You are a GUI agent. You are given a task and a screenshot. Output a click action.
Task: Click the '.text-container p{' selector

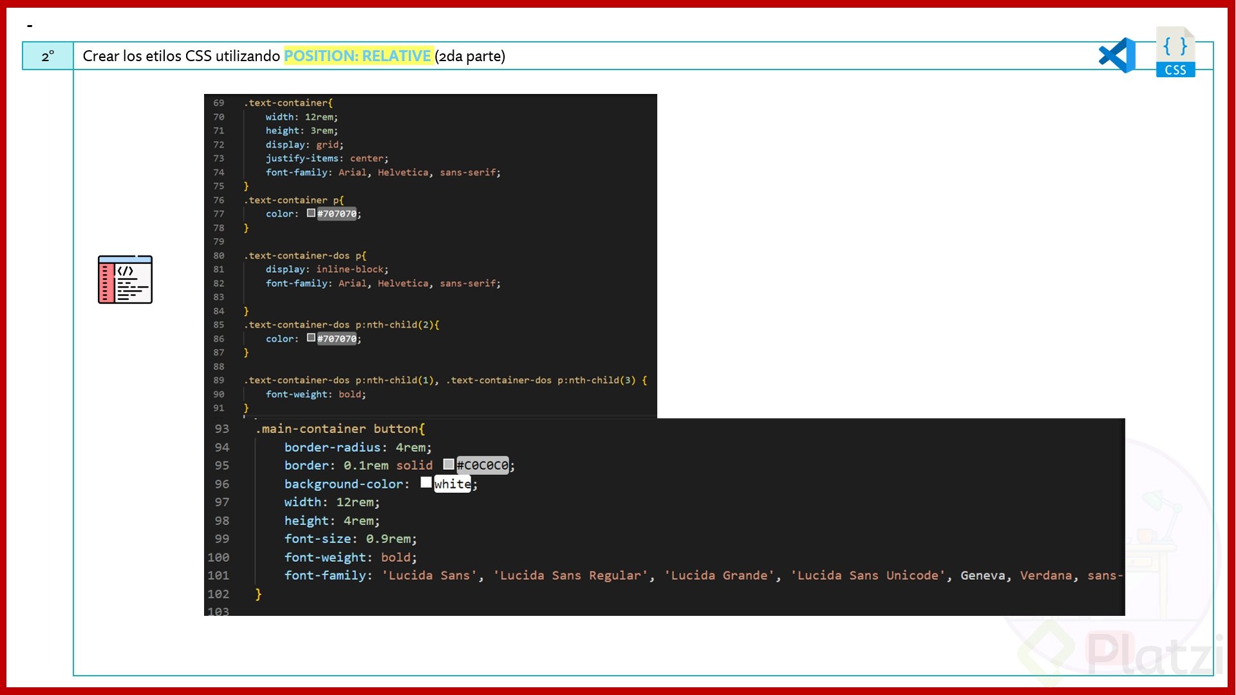click(294, 200)
